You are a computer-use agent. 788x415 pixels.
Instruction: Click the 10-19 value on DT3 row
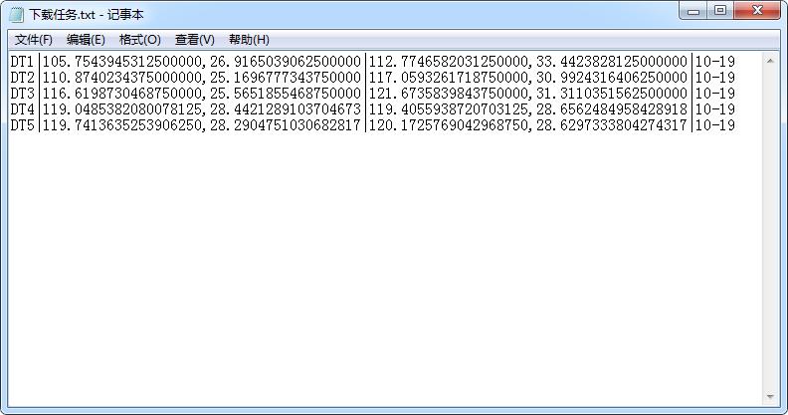pyautogui.click(x=715, y=94)
